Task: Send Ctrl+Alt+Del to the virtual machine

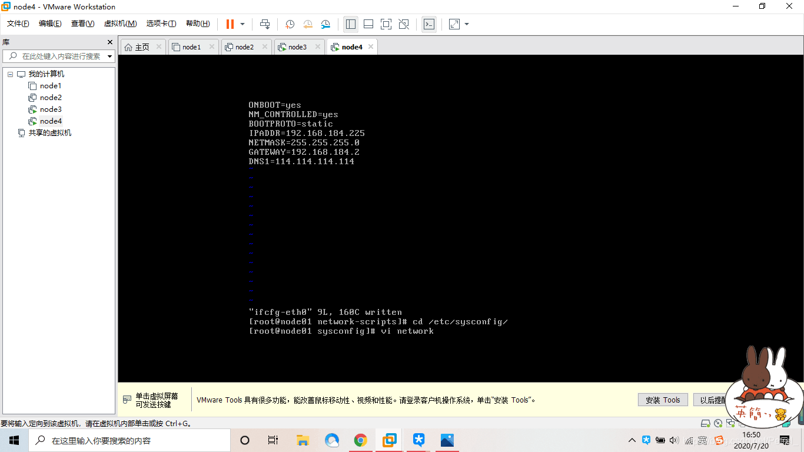Action: [265, 24]
